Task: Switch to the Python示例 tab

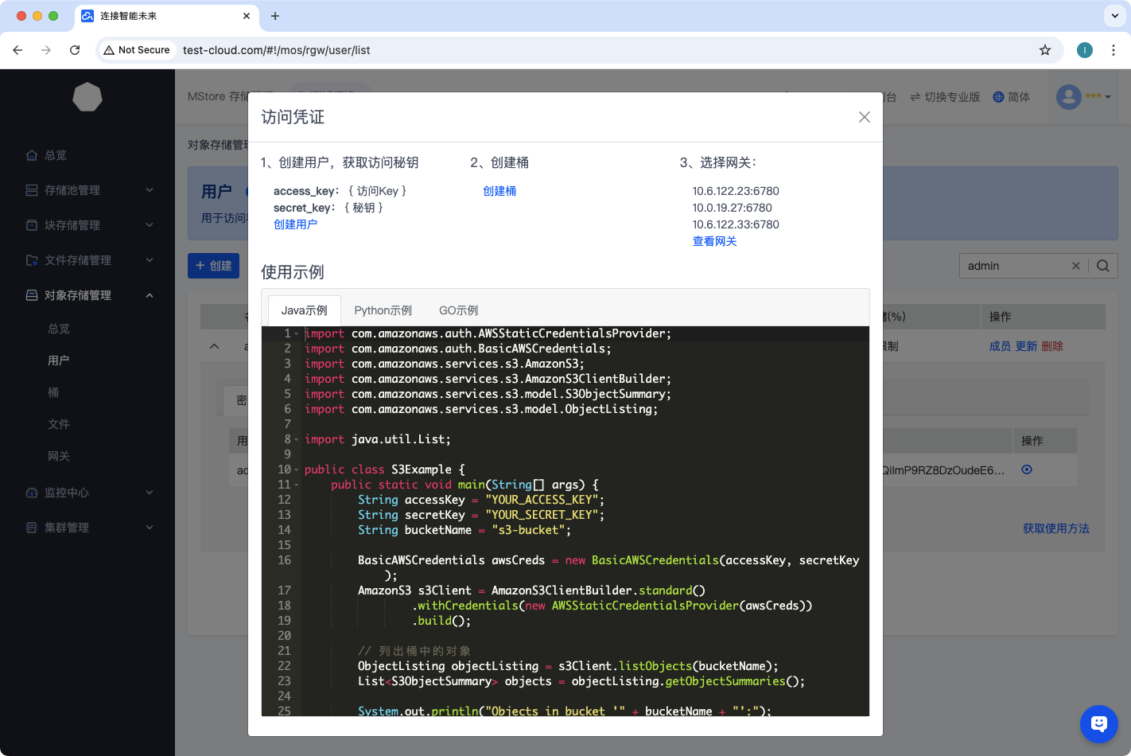Action: click(383, 310)
